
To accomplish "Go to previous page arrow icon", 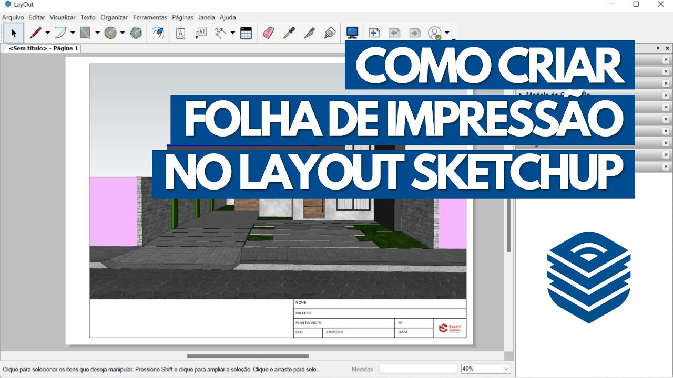I will click(x=395, y=33).
